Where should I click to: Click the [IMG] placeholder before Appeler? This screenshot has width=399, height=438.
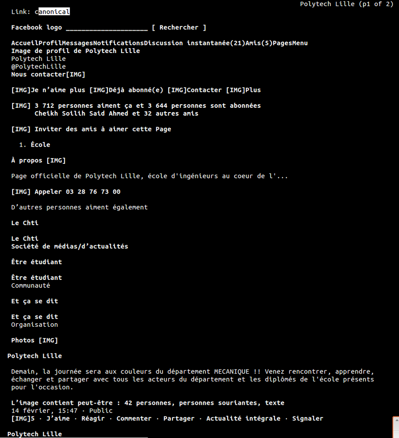coord(21,192)
